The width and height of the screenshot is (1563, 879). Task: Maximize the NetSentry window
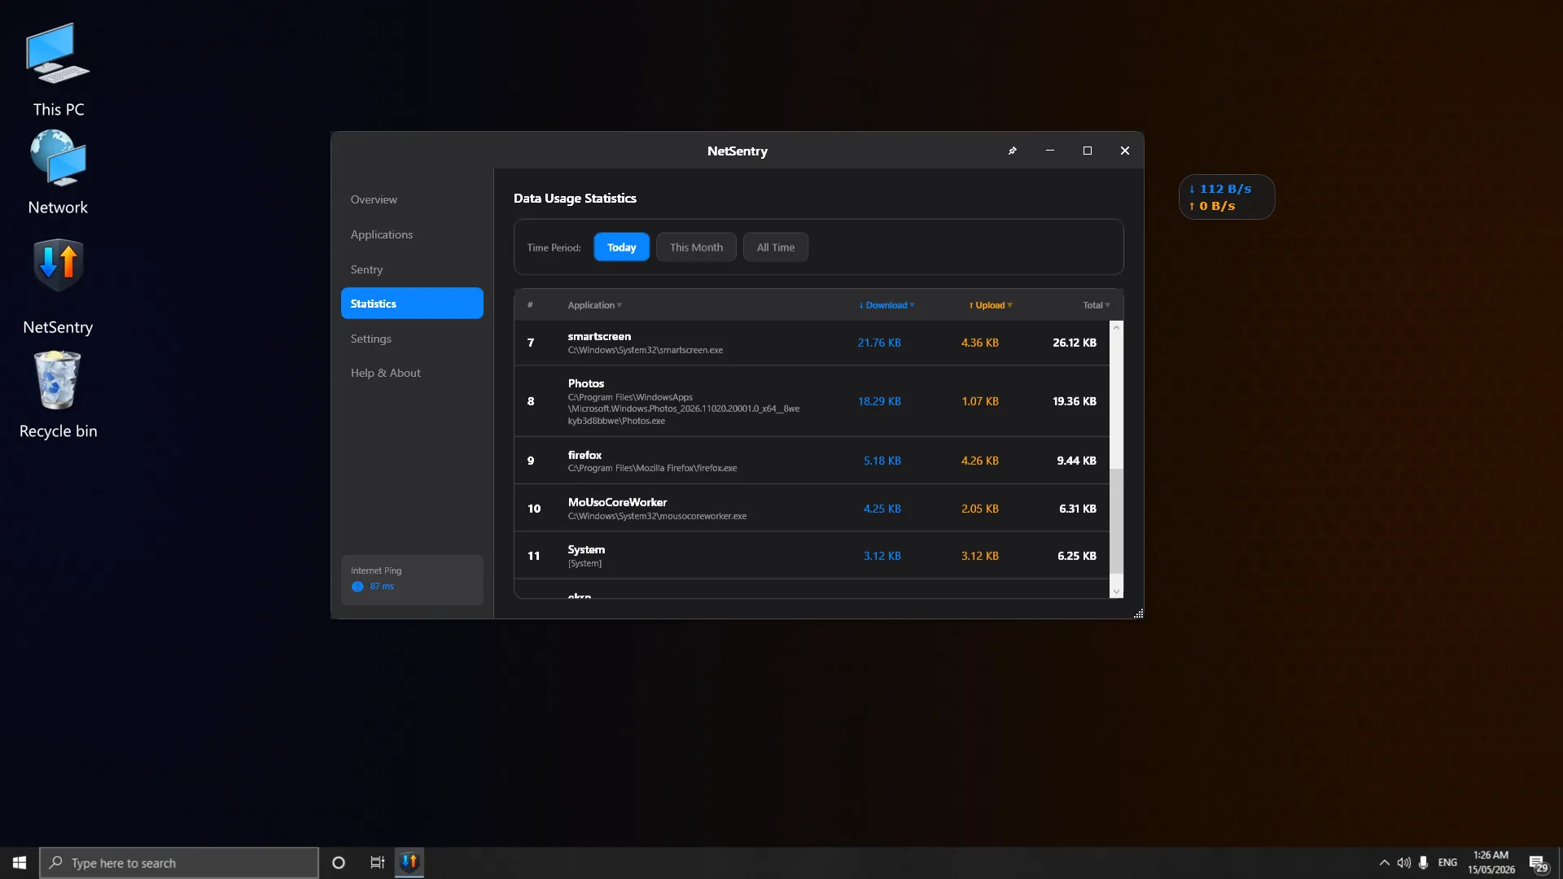tap(1088, 151)
